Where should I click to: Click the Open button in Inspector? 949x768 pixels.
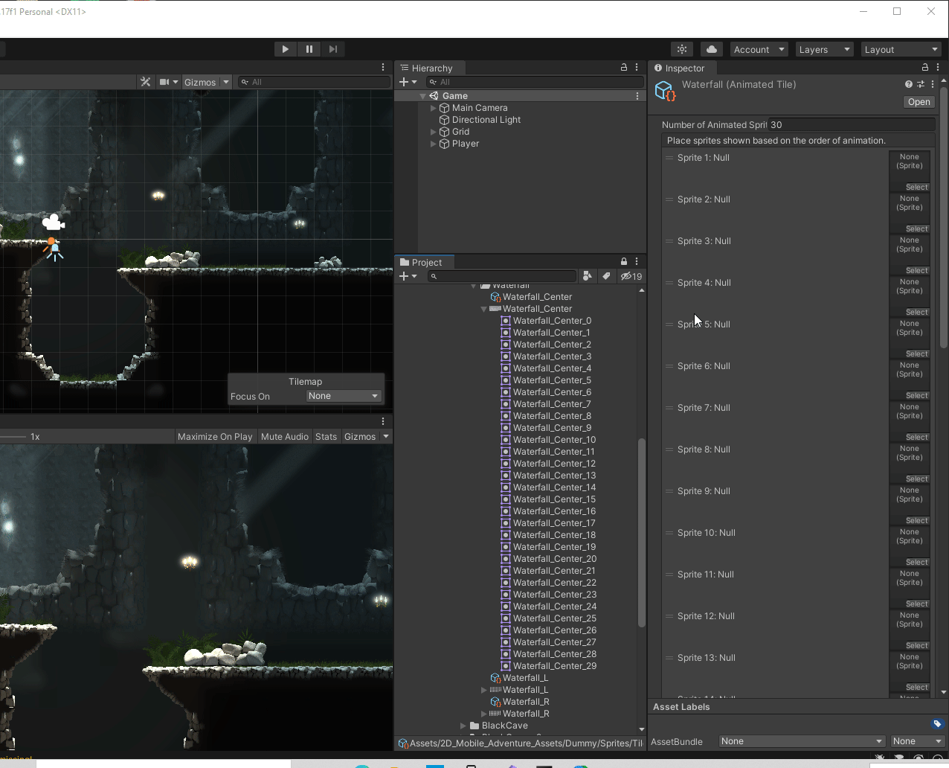coord(919,102)
